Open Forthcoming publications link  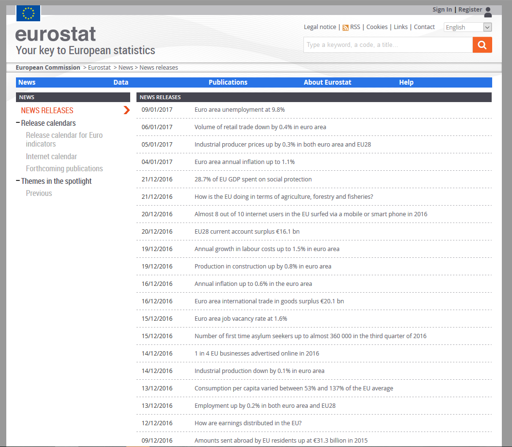64,168
